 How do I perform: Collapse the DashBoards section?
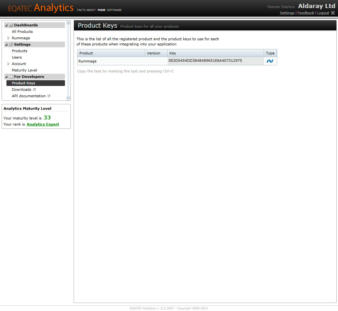point(6,25)
